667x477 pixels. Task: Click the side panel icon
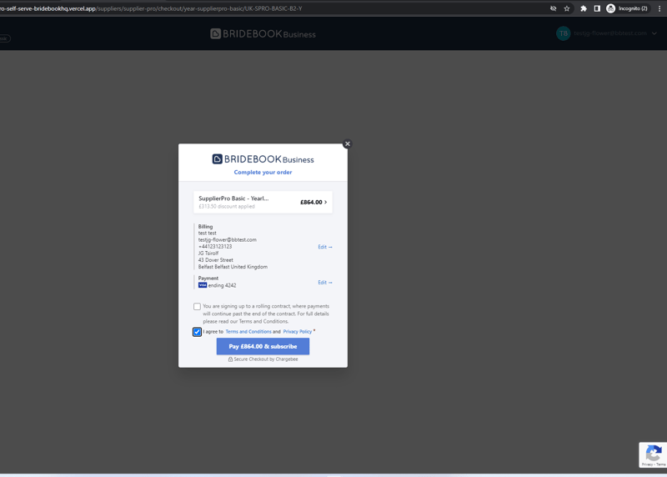coord(597,8)
